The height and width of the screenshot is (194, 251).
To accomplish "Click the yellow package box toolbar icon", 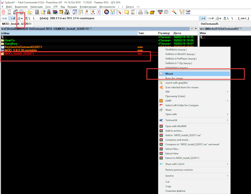I will (x=61, y=12).
